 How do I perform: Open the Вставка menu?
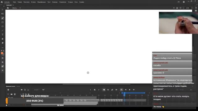click(x=33, y=2)
